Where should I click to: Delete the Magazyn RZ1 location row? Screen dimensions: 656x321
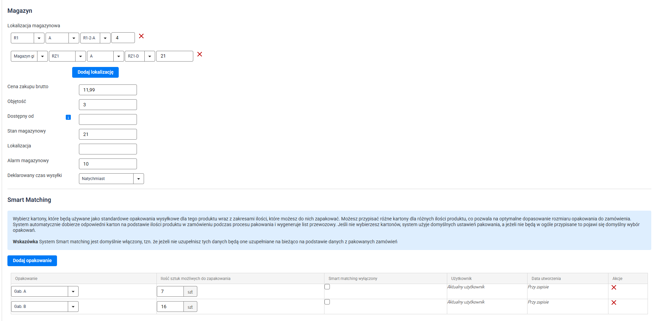(x=200, y=54)
